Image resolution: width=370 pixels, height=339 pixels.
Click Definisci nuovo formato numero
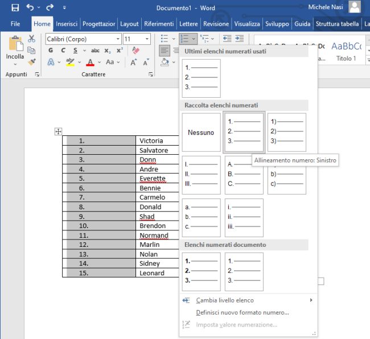[x=248, y=313]
